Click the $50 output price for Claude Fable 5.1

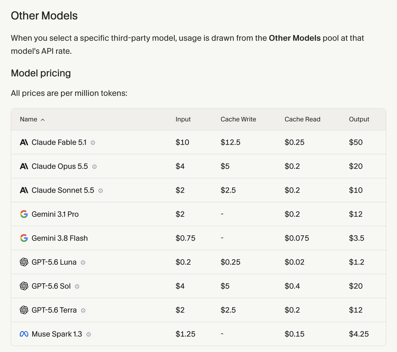356,142
